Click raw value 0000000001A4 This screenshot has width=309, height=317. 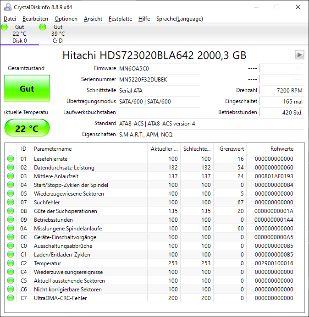[x=274, y=220]
